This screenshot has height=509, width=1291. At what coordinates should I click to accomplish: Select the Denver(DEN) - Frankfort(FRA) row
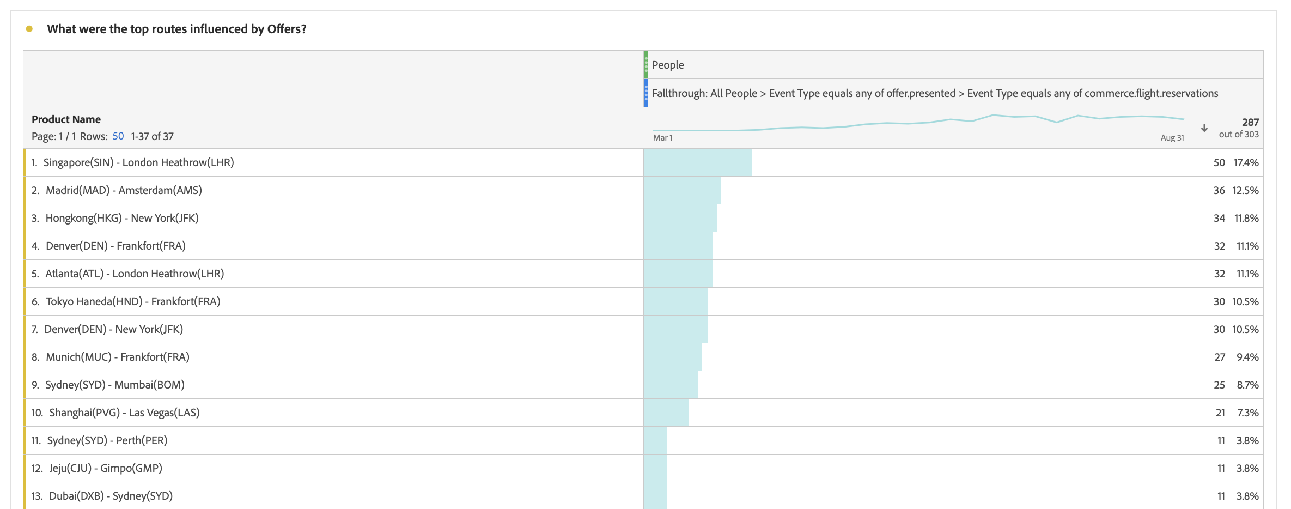[x=643, y=246]
